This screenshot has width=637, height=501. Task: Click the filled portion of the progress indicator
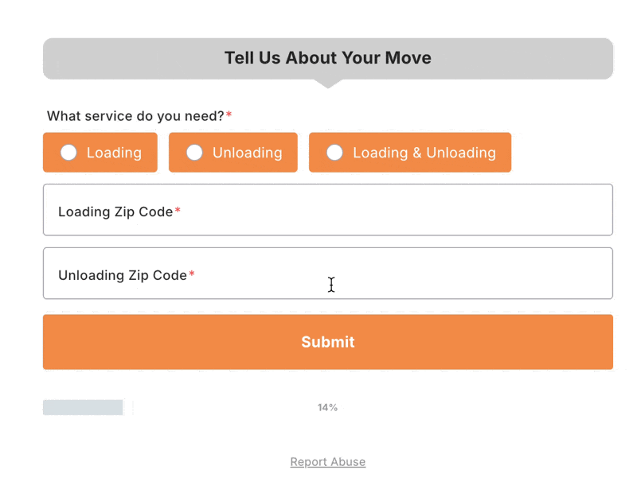click(x=82, y=406)
